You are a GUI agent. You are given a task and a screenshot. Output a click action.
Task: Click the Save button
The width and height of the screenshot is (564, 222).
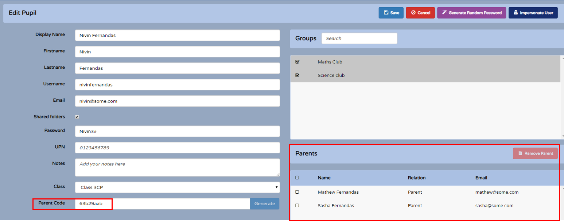[391, 12]
